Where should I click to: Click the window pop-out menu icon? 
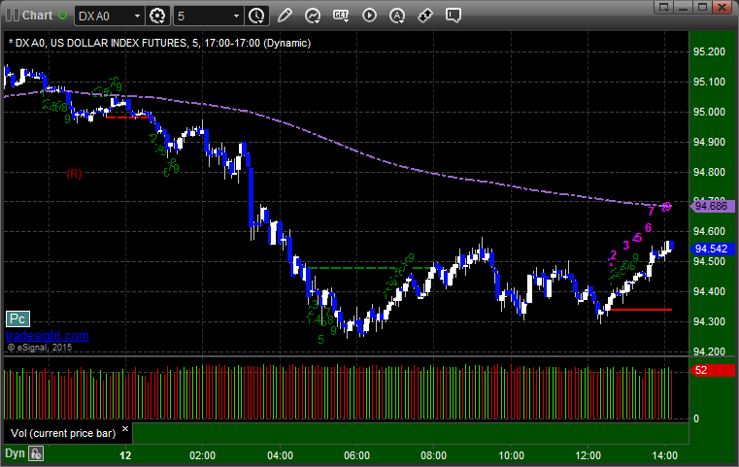tap(664, 7)
